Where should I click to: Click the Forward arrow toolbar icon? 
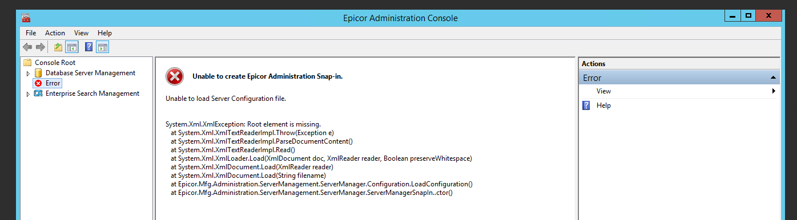coord(41,47)
